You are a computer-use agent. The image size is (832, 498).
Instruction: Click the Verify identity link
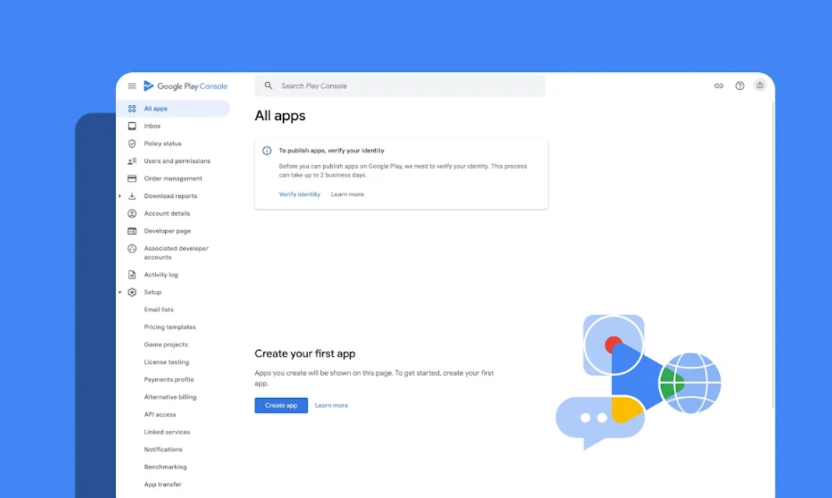coord(299,194)
